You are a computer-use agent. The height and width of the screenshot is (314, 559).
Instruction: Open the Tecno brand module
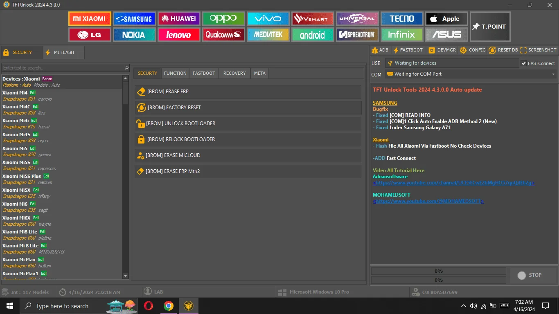401,19
